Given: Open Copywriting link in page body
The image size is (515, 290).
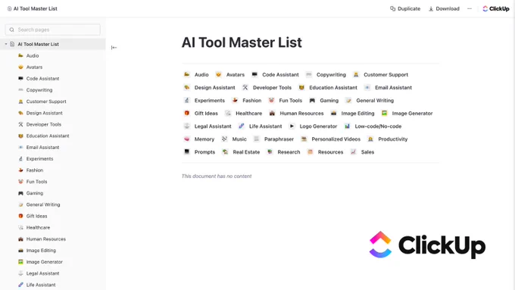Looking at the screenshot, I should [331, 74].
